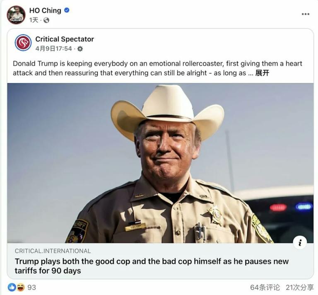
Task: Click the thumbs-up Like reaction icon
Action: click(12, 287)
